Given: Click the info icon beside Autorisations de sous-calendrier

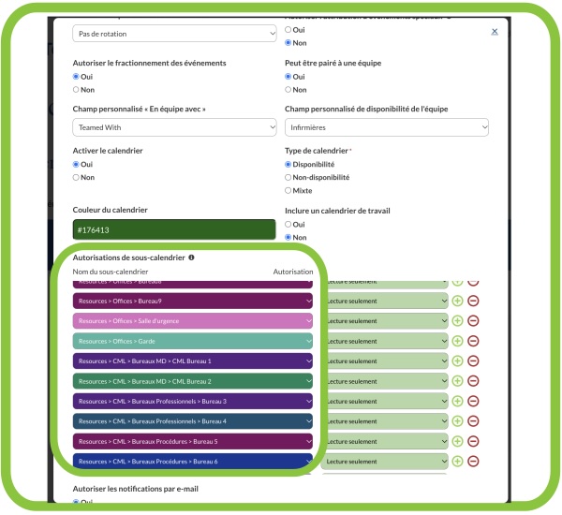Looking at the screenshot, I should click(191, 257).
